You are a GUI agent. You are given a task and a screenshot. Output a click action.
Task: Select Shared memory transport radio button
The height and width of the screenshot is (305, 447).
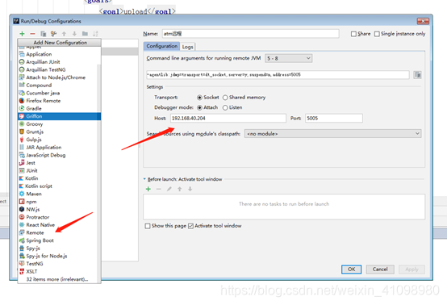[225, 98]
